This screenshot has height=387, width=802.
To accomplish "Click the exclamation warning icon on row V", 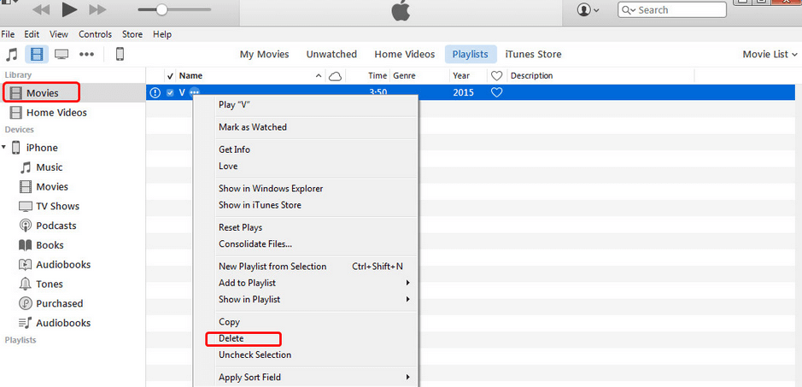I will [155, 92].
